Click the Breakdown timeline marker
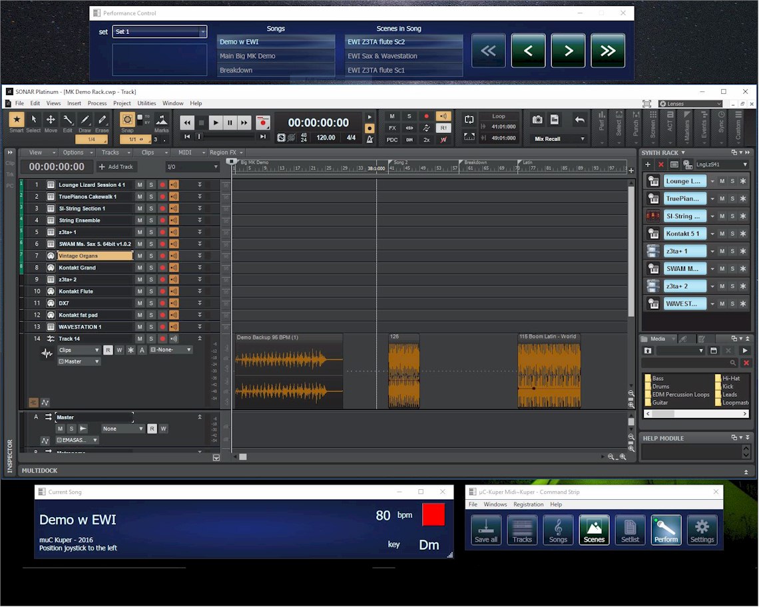 click(475, 162)
